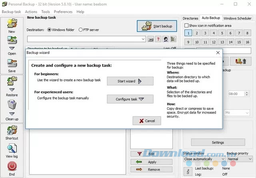Open the Status window Close automatically dropdown
The width and height of the screenshot is (256, 178).
coord(223,159)
